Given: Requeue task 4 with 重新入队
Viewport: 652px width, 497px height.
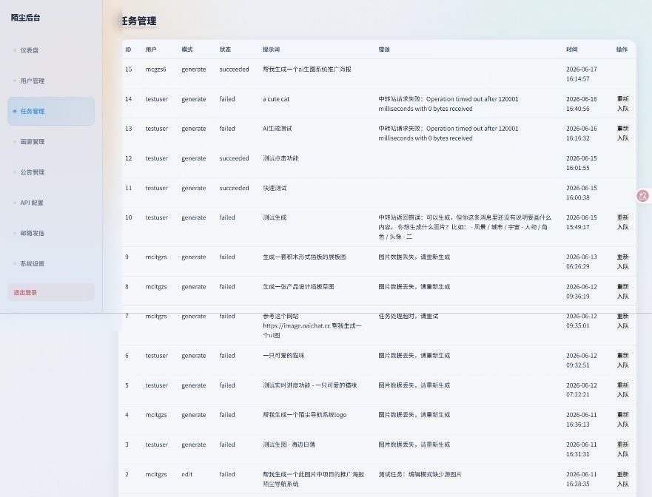Looking at the screenshot, I should [622, 419].
